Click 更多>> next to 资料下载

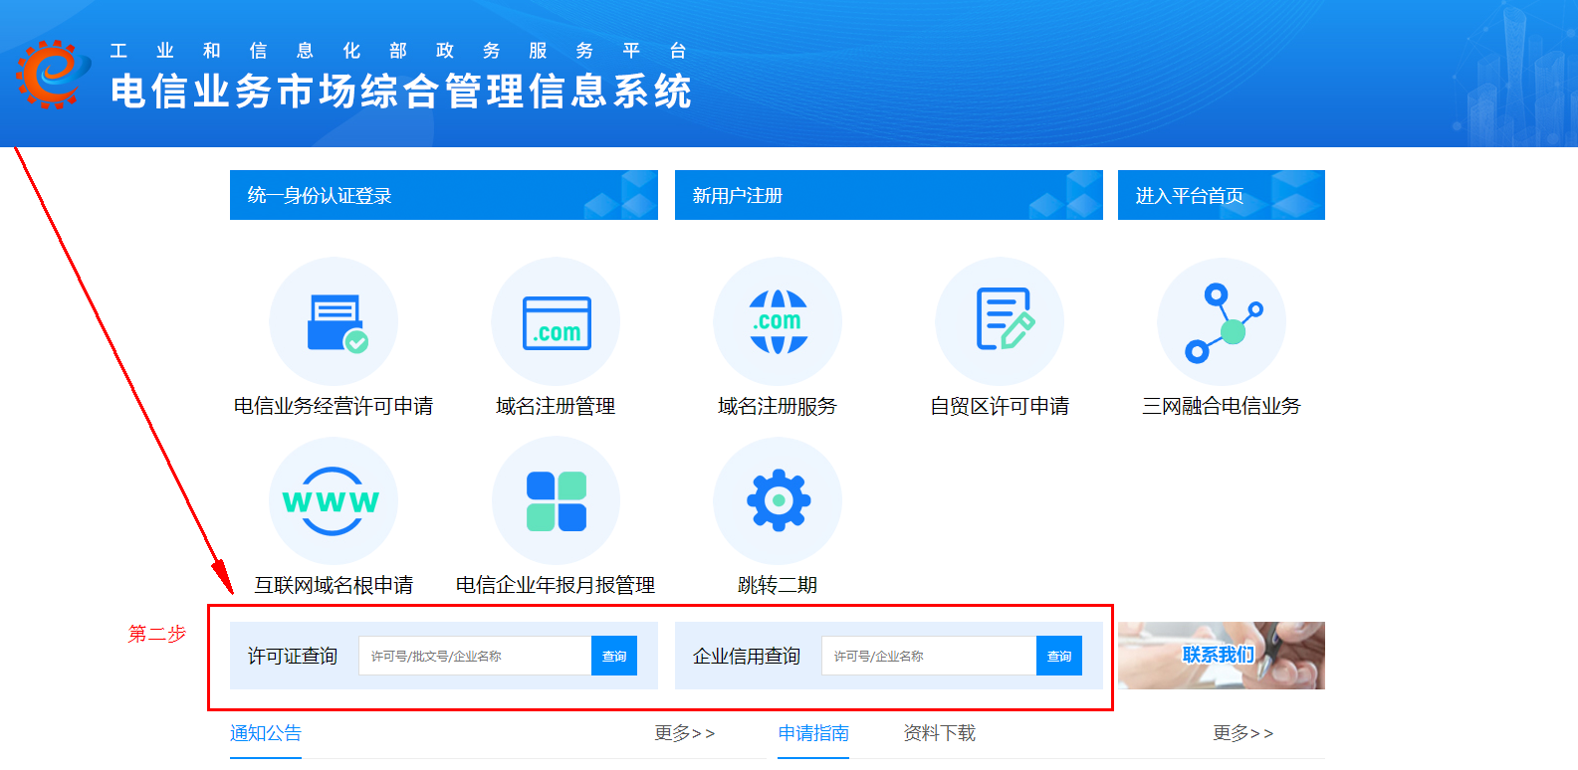coord(1243,733)
